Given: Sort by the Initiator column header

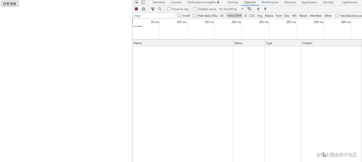Looking at the screenshot, I should click(331, 43).
